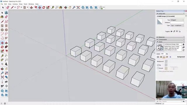Select the Polygon tool in left toolbar
This screenshot has width=187, height=105.
(x=6, y=30)
